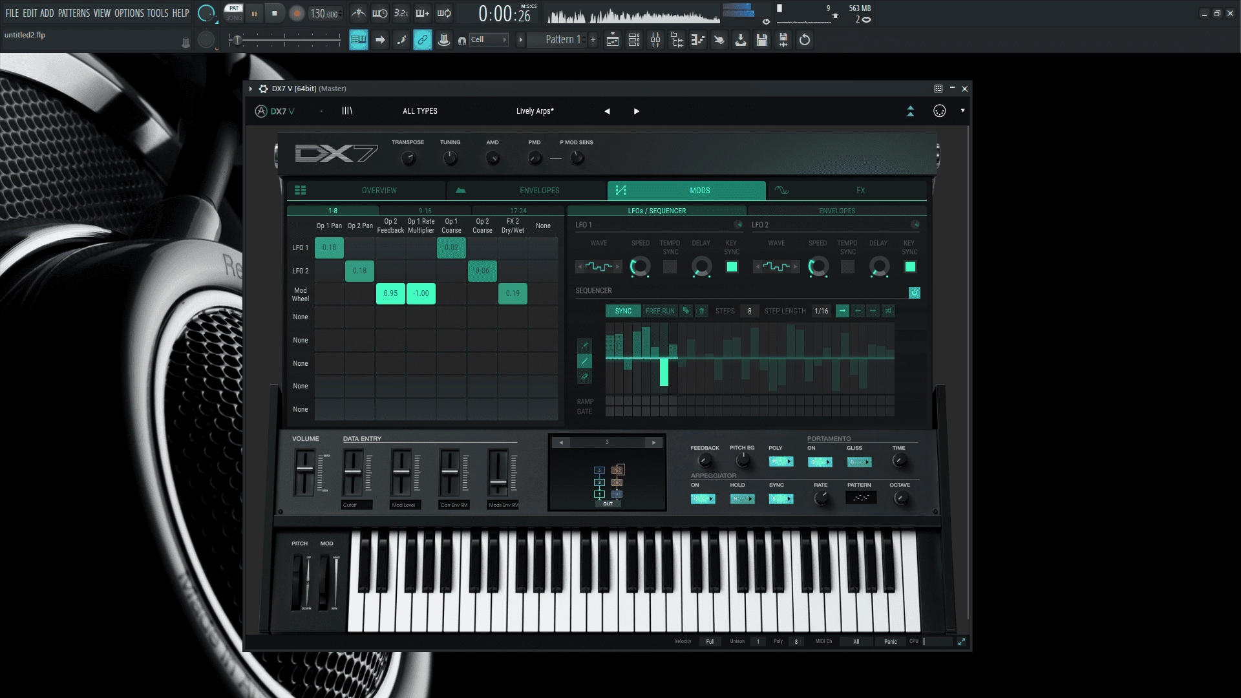Switch to the ENVELOPES main tab
This screenshot has height=698, width=1241.
coord(525,191)
